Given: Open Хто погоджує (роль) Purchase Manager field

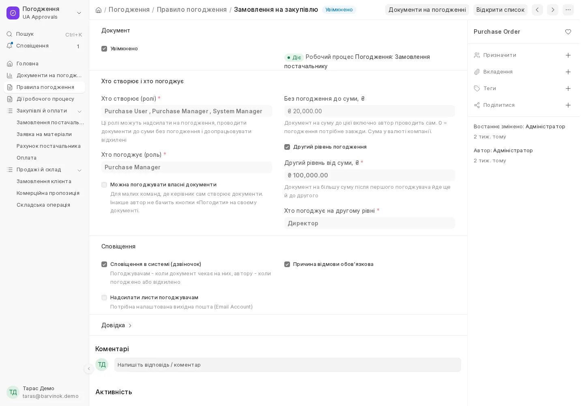Looking at the screenshot, I should tap(187, 167).
